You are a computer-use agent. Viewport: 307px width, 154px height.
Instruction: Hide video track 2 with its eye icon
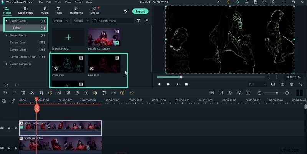pyautogui.click(x=16, y=128)
